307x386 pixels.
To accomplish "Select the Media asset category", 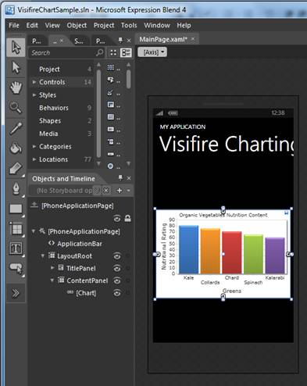I will pyautogui.click(x=48, y=134).
